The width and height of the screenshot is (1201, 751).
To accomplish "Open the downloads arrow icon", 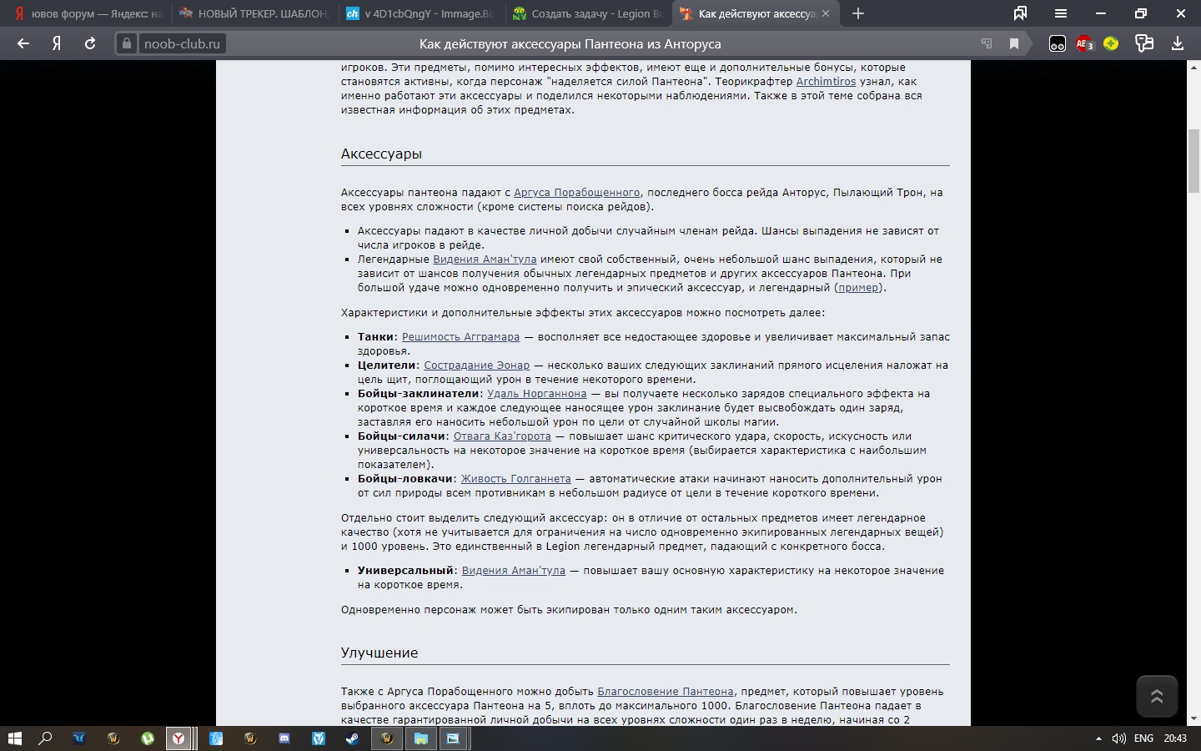I will click(x=1178, y=43).
